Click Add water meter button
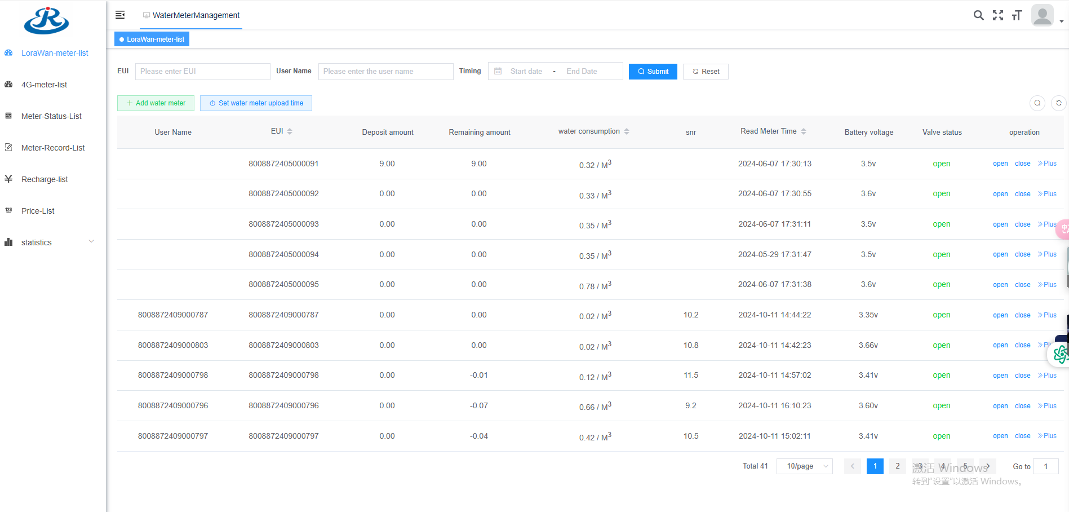This screenshot has height=512, width=1069. (156, 103)
